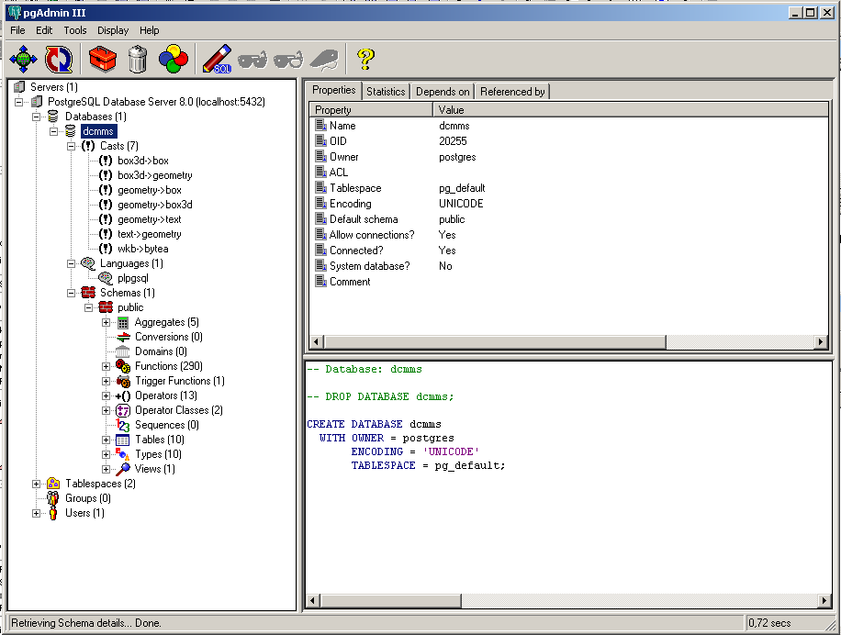Click the Casts node icon
841x635 pixels.
pyautogui.click(x=88, y=146)
